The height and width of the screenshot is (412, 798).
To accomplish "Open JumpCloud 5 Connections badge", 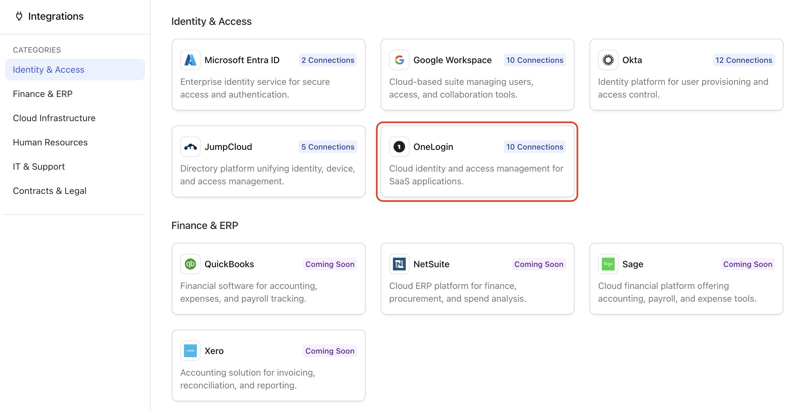I will point(328,147).
